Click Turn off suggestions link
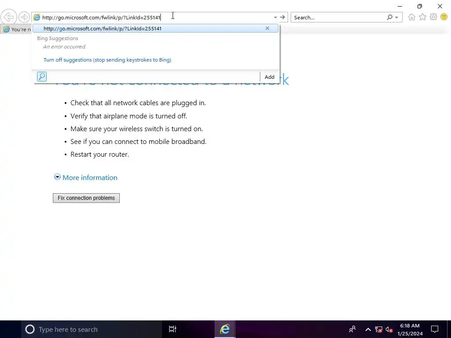Screen dimensions: 451x338 [107, 60]
